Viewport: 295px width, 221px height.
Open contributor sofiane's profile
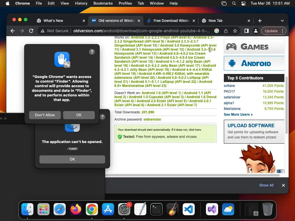229,86
